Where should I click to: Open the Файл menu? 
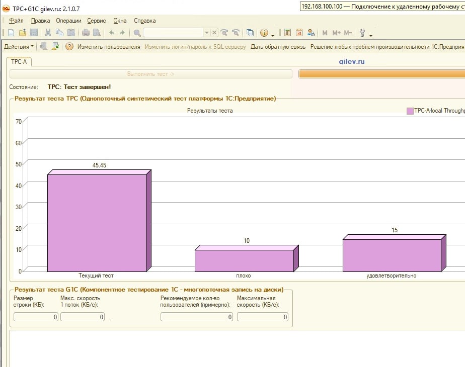pyautogui.click(x=16, y=21)
